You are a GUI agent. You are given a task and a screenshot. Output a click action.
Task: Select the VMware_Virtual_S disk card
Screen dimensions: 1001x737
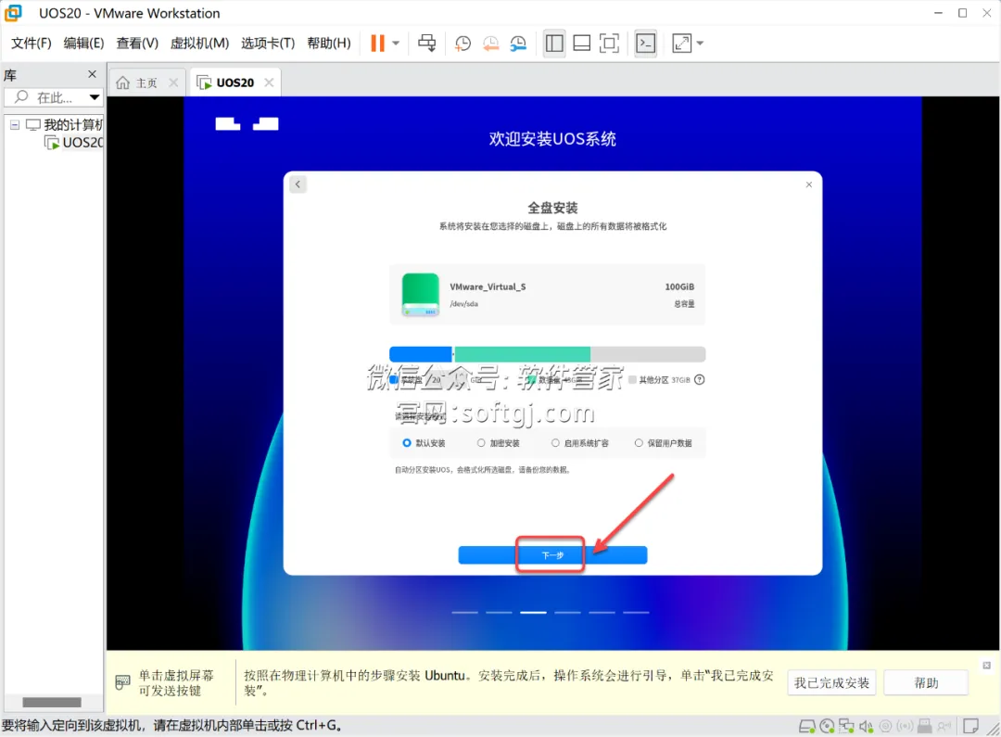tap(548, 295)
